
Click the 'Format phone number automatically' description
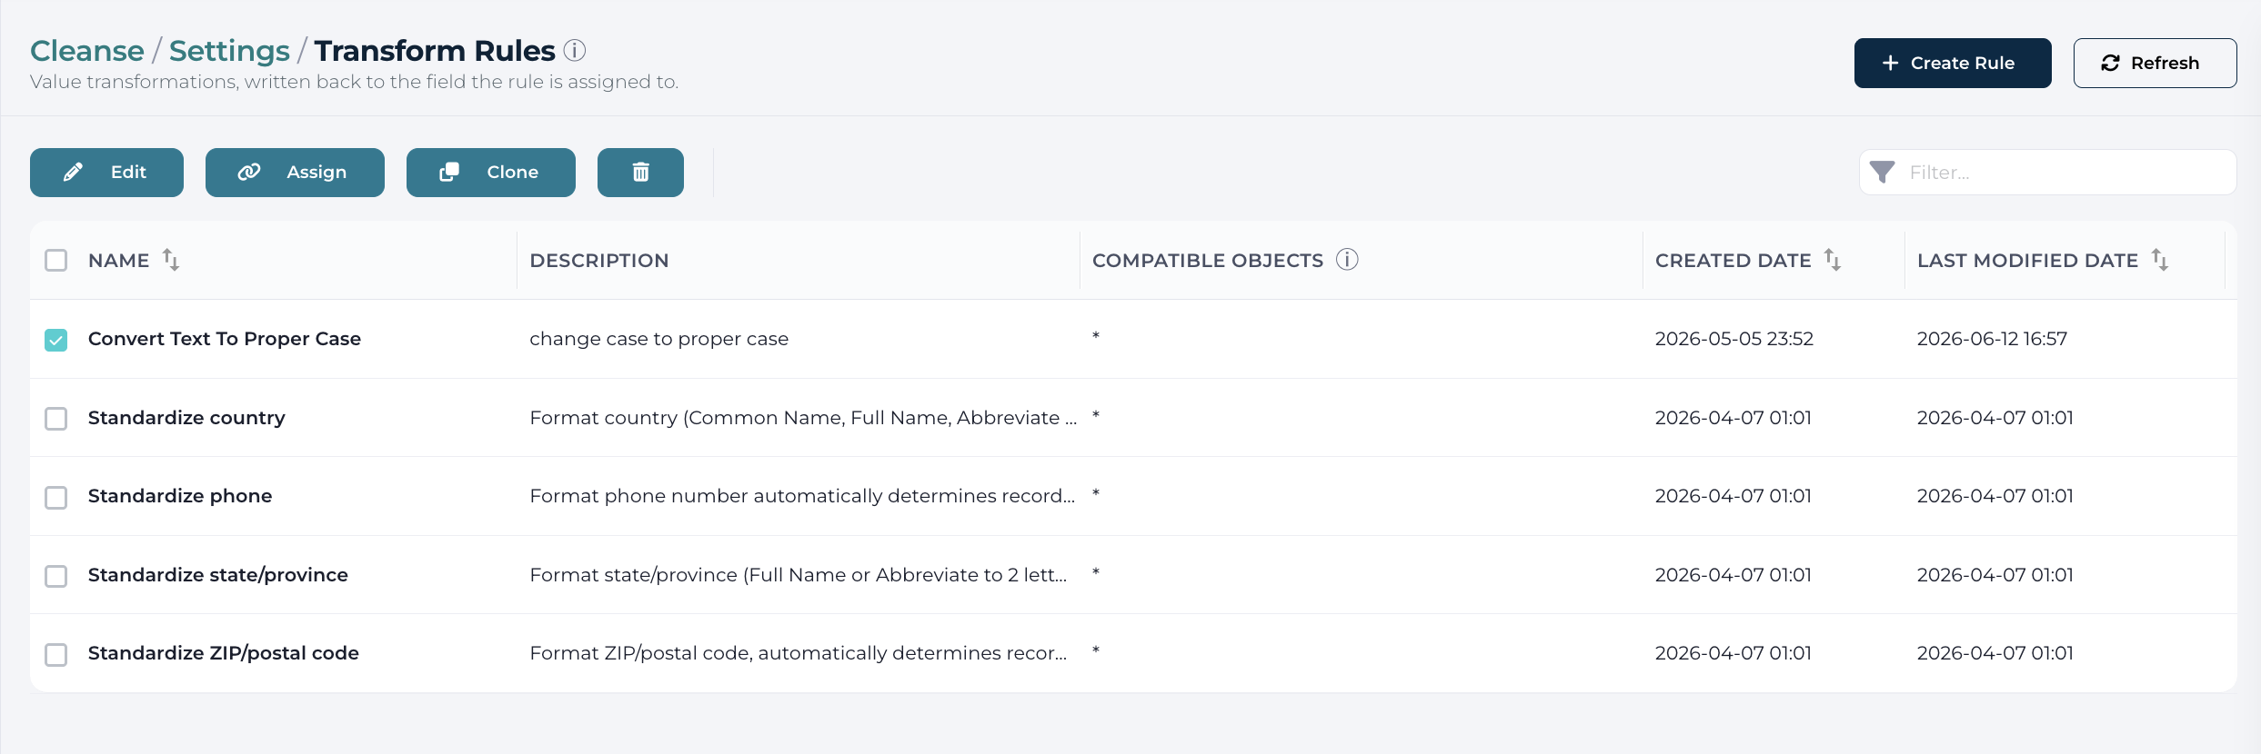[x=802, y=496]
